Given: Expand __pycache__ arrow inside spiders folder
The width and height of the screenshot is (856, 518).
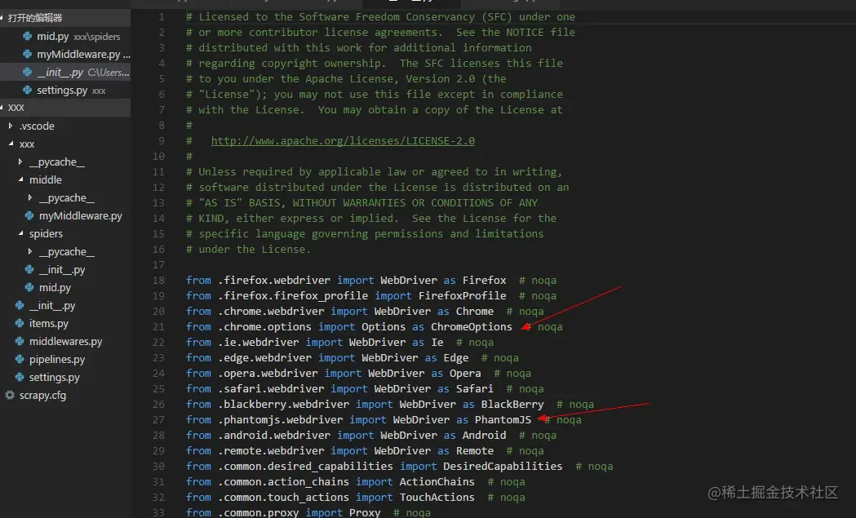Looking at the screenshot, I should coord(30,251).
